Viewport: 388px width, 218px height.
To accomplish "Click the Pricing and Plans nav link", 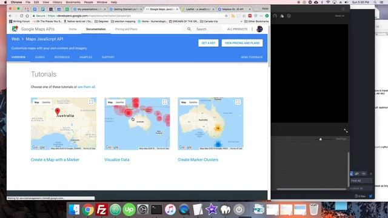I will (126, 29).
